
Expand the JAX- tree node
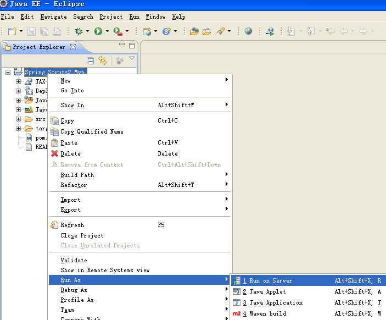coord(18,81)
